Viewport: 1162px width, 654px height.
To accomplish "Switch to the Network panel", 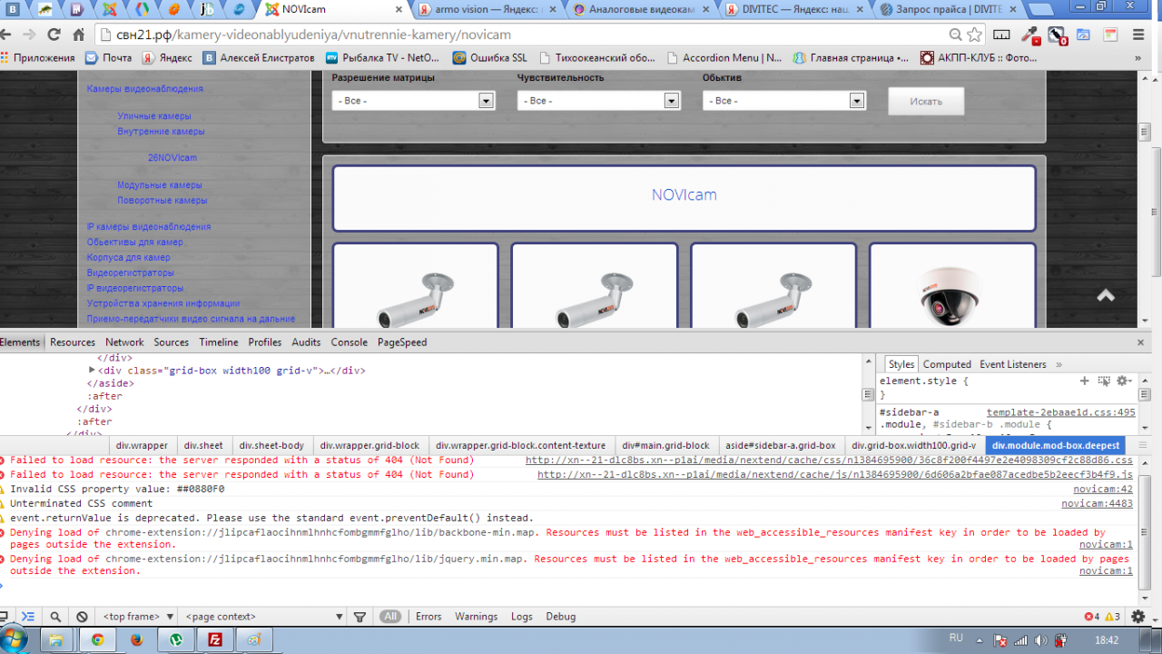I will tap(124, 342).
